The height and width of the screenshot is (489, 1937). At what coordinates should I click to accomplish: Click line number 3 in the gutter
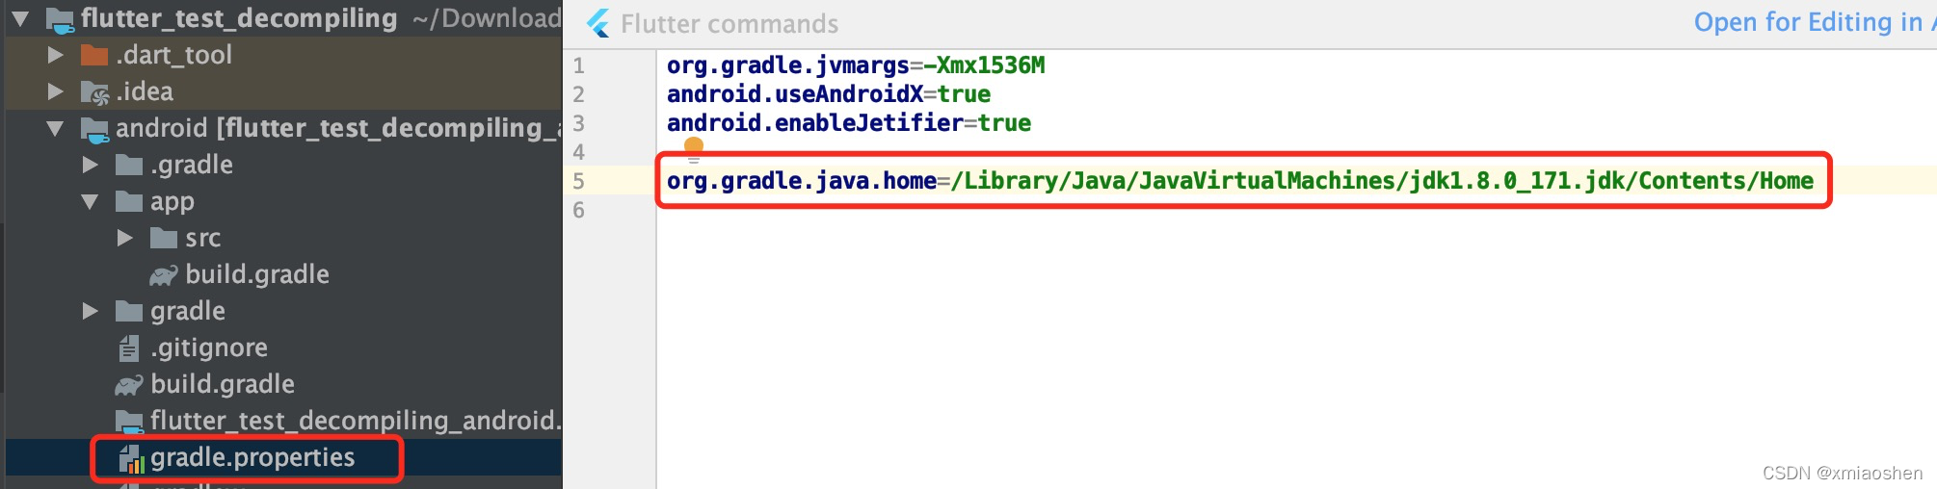click(578, 123)
